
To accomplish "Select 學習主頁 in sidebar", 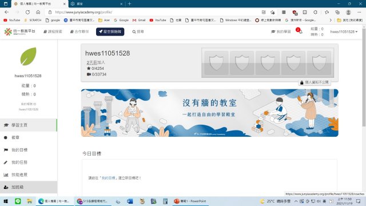I will tap(29, 125).
